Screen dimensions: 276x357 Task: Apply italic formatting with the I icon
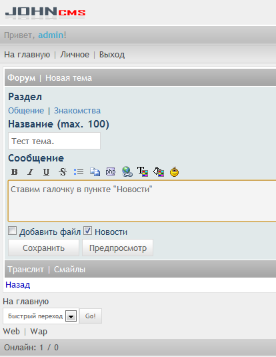[31, 171]
